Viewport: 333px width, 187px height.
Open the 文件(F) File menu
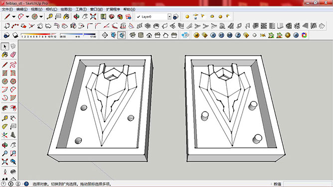click(7, 9)
